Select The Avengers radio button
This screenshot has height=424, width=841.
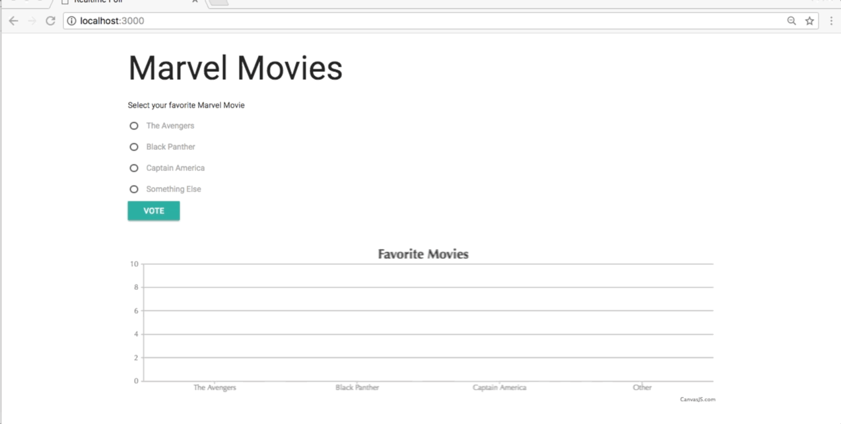(134, 125)
